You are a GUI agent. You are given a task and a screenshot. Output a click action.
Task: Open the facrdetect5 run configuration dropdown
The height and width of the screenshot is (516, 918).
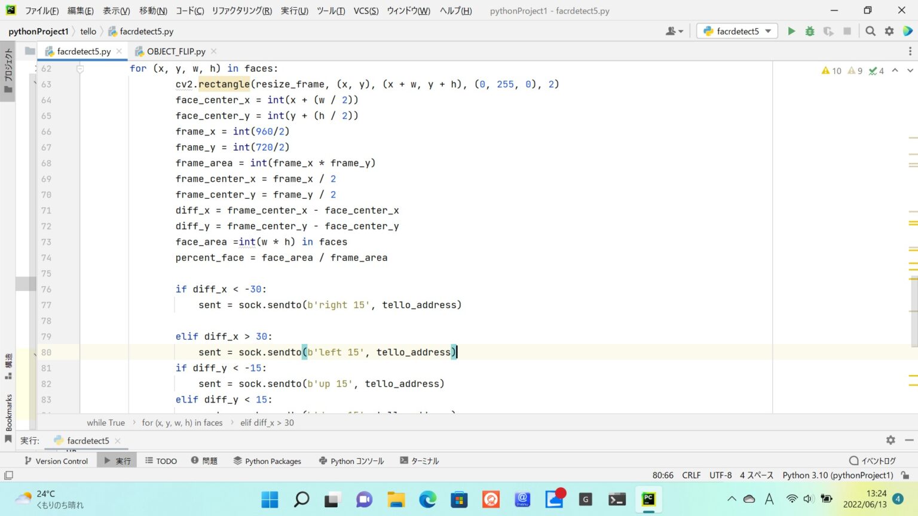737,30
